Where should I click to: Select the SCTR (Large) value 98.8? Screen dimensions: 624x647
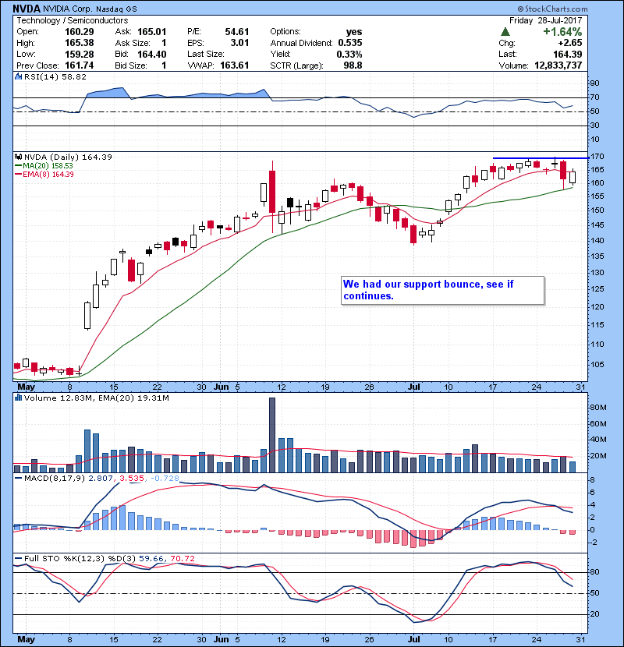[x=353, y=65]
